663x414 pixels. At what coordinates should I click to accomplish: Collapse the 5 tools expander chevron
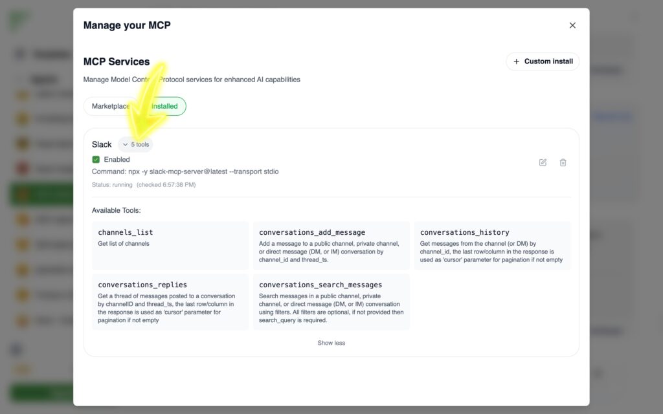126,145
